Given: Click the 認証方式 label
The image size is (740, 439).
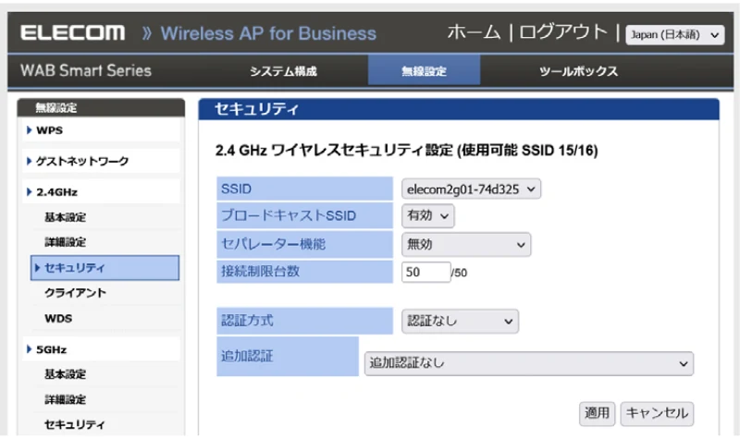Looking at the screenshot, I should pyautogui.click(x=247, y=321).
